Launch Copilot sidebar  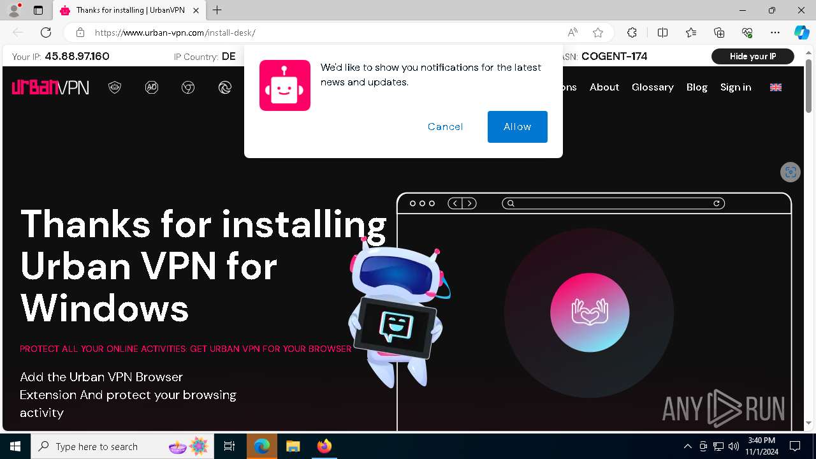click(x=801, y=33)
